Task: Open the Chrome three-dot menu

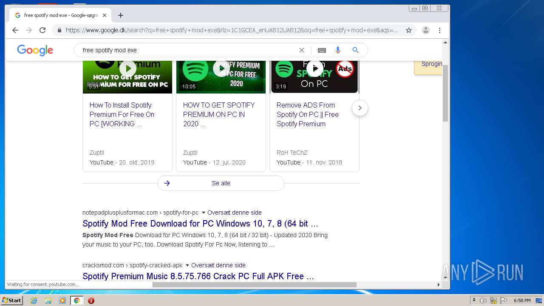Action: click(x=439, y=30)
